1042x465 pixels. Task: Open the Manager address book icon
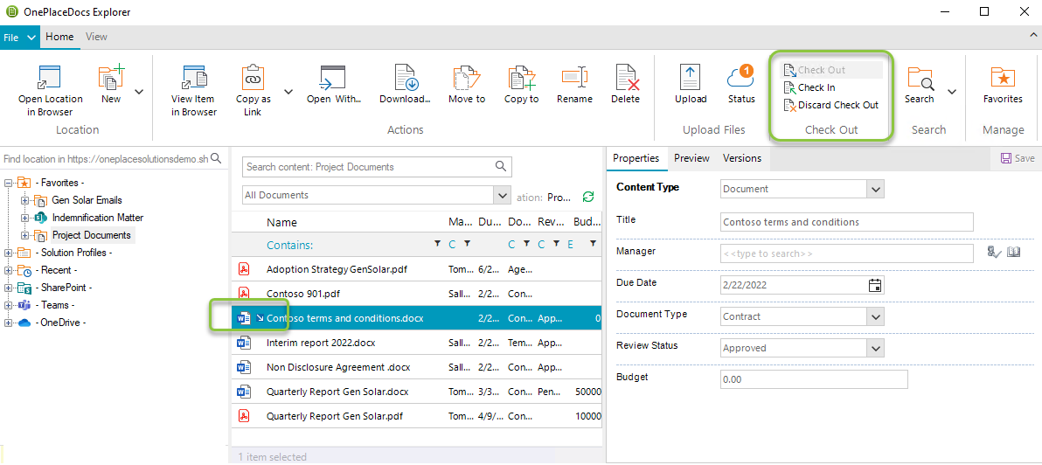click(1013, 253)
